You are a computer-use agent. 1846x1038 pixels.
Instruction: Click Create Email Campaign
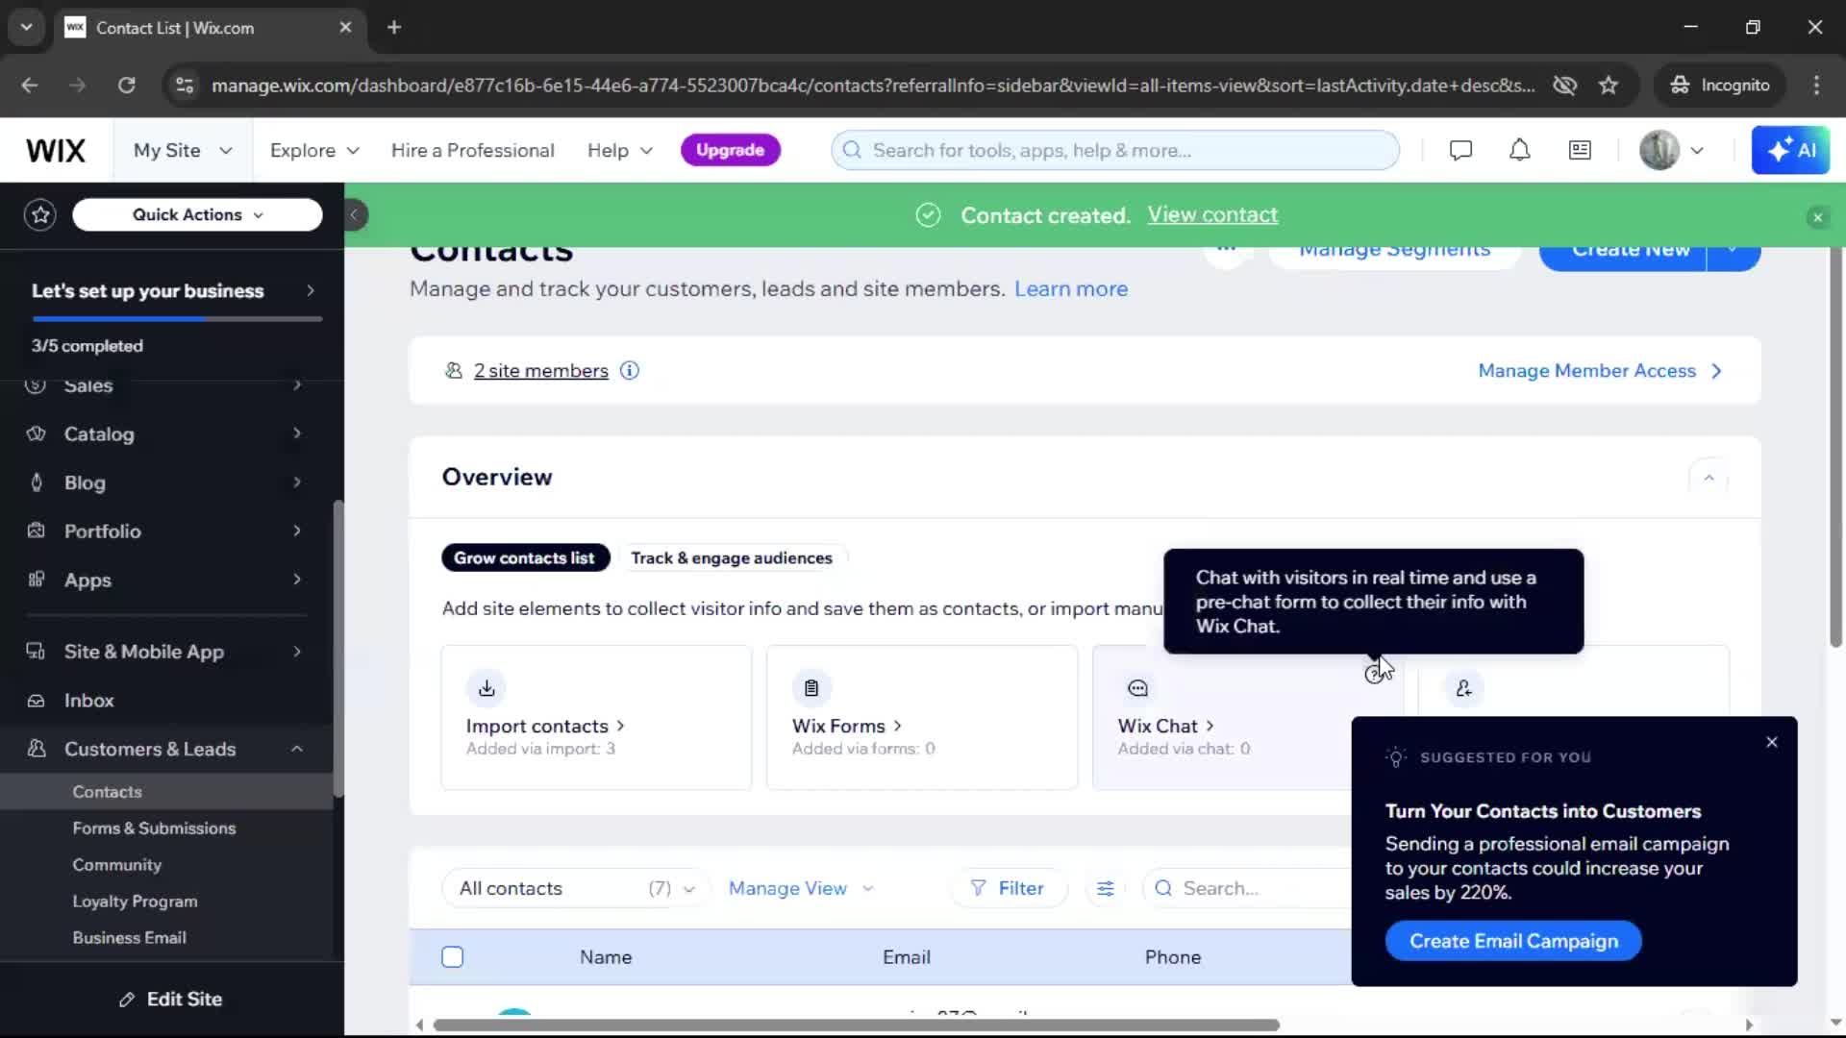[x=1513, y=942]
